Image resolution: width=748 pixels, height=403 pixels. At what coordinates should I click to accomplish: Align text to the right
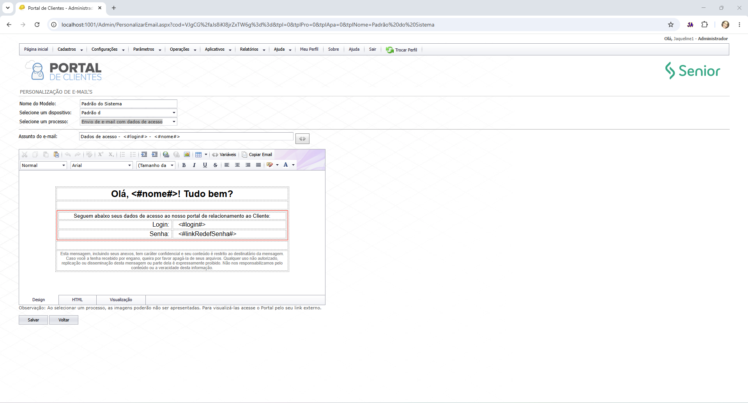click(x=248, y=165)
